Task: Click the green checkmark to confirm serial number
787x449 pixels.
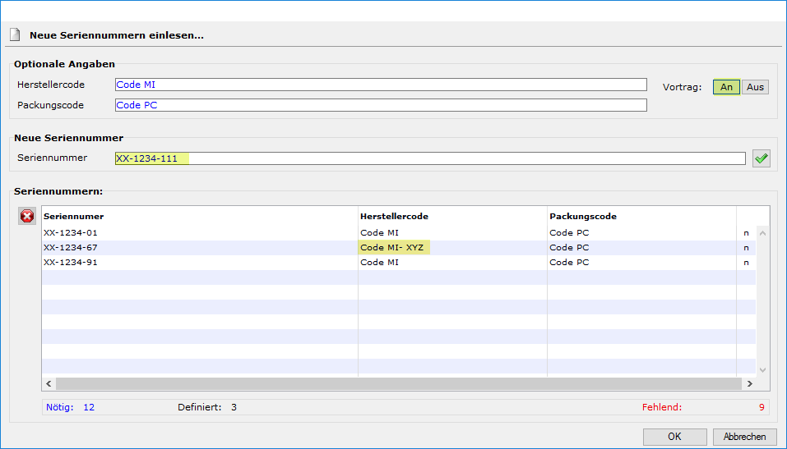Action: tap(761, 158)
